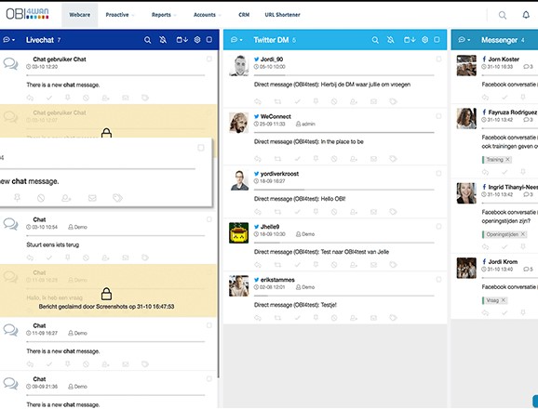Screen dimensions: 538x409
Task: Email icon in enlarged chat popup
Action: point(92,198)
